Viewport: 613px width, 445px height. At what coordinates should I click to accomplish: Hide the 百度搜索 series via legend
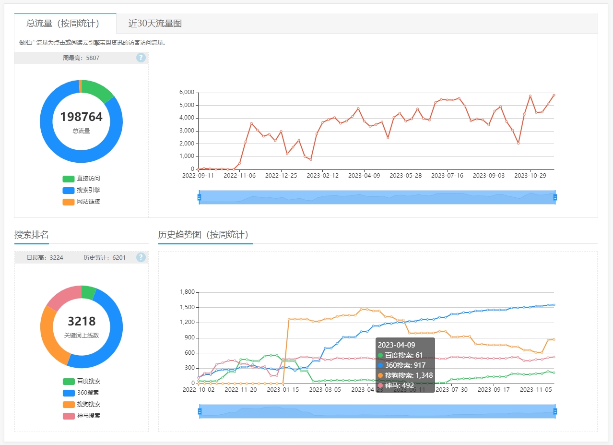point(81,381)
